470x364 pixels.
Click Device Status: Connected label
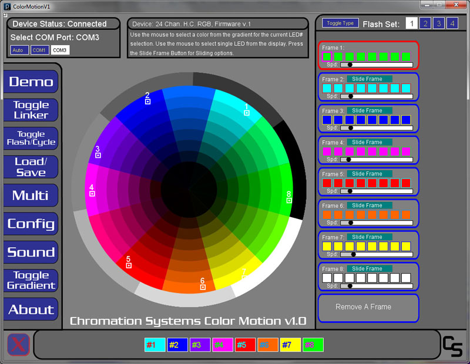(59, 23)
